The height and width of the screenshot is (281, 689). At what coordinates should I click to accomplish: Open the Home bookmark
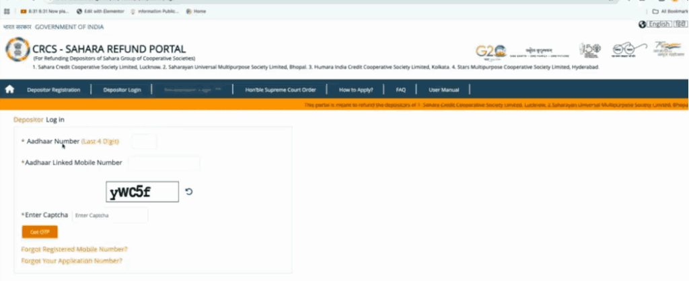[x=196, y=11]
